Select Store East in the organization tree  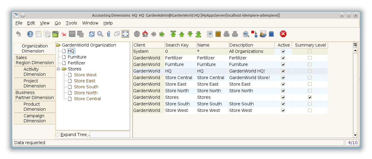pos(84,81)
